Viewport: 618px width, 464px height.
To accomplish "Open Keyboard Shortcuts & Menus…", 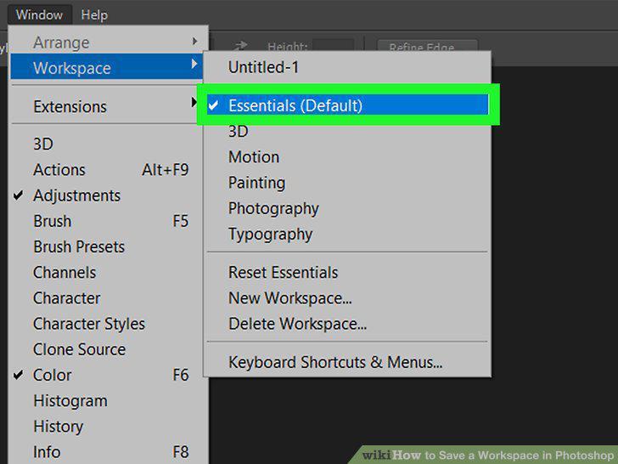I will (x=347, y=362).
